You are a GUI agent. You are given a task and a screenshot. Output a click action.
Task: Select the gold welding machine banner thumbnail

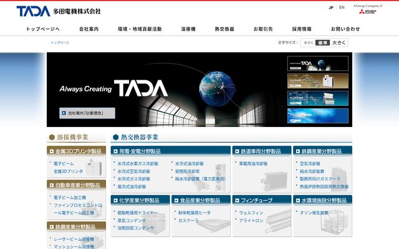click(318, 81)
